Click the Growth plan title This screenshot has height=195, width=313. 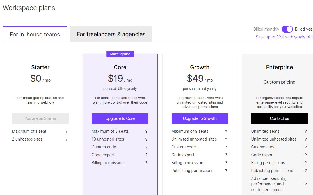pos(200,67)
